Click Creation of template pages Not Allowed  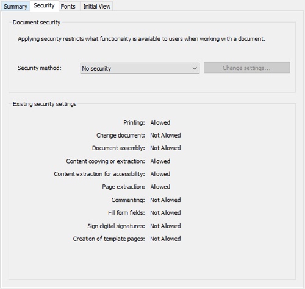click(165, 239)
